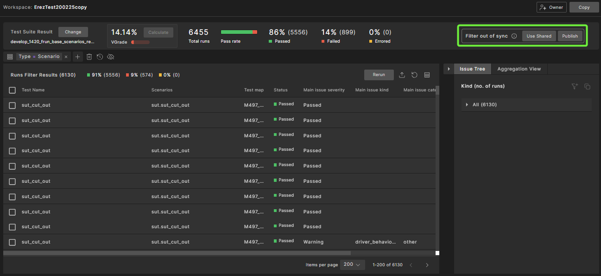Expand the All (6130) tree node
The image size is (601, 276).
(467, 105)
